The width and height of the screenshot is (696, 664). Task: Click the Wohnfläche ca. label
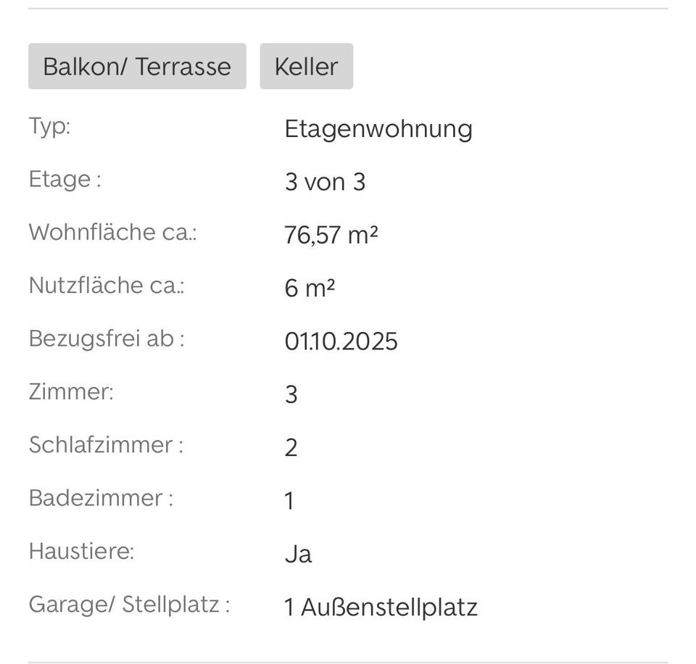point(112,232)
